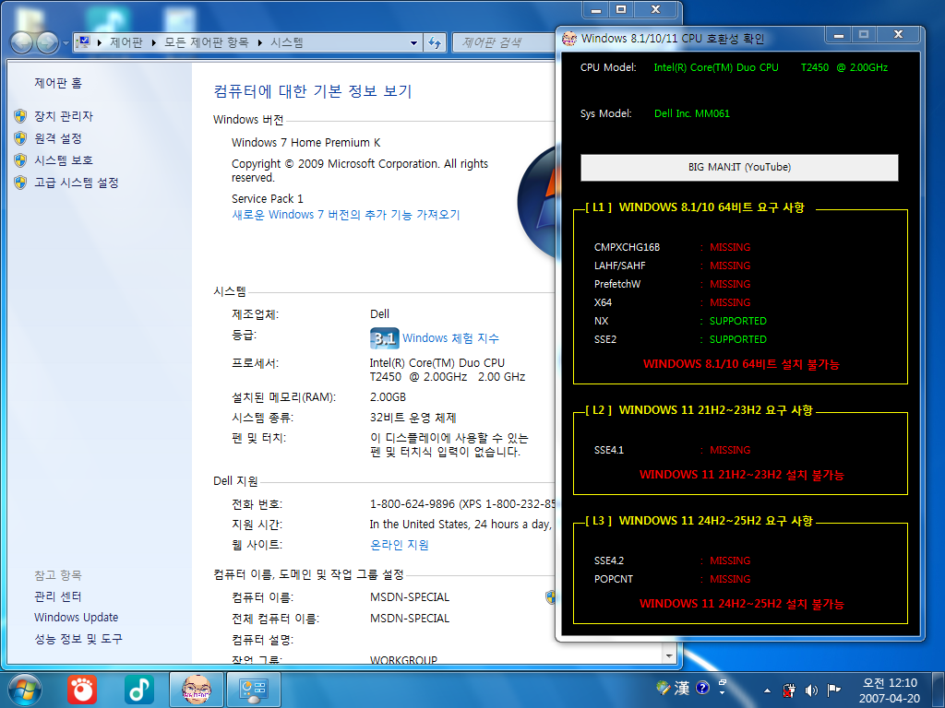Click CMPXCHG16B MISSING status

(x=730, y=247)
